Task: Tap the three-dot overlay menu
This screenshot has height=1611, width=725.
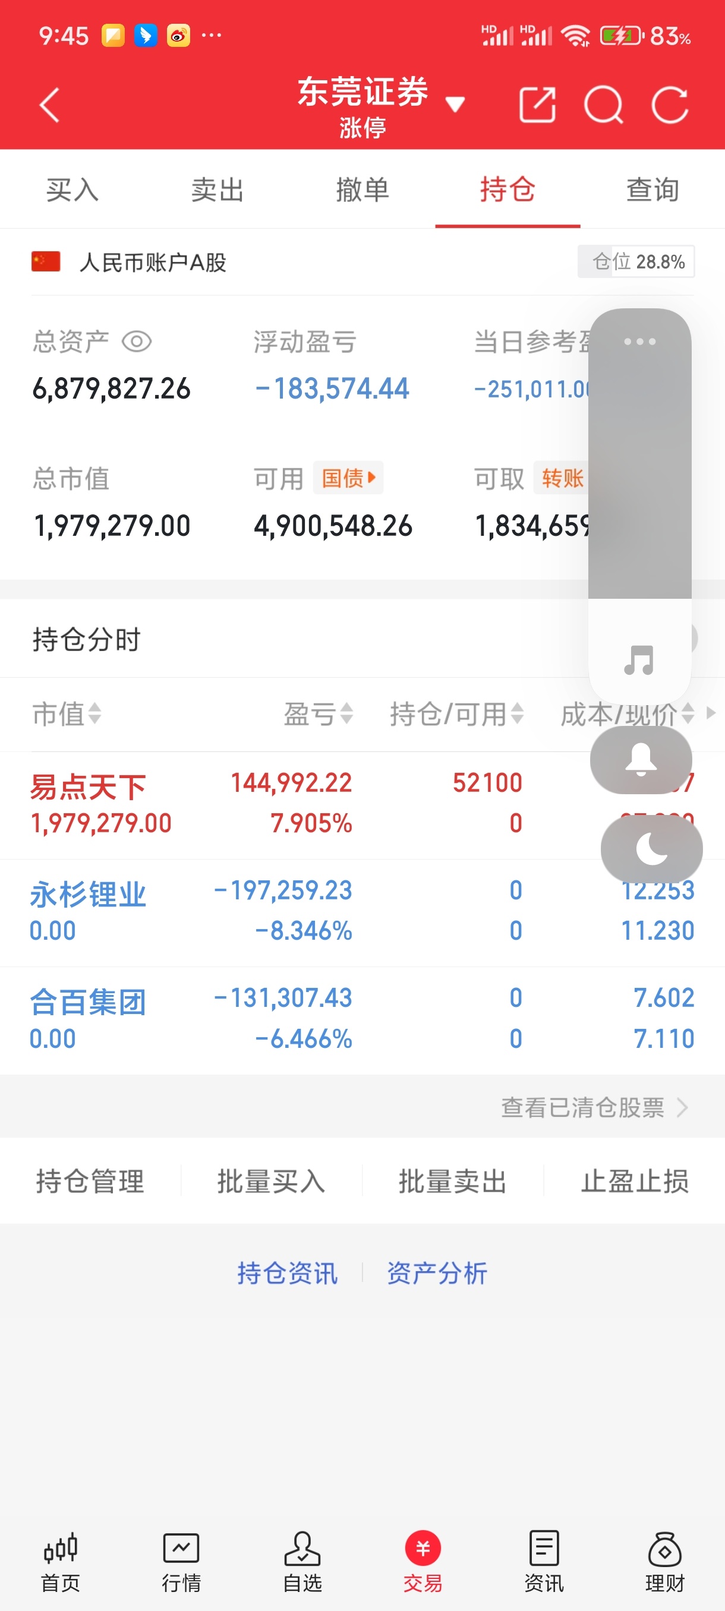Action: click(640, 342)
